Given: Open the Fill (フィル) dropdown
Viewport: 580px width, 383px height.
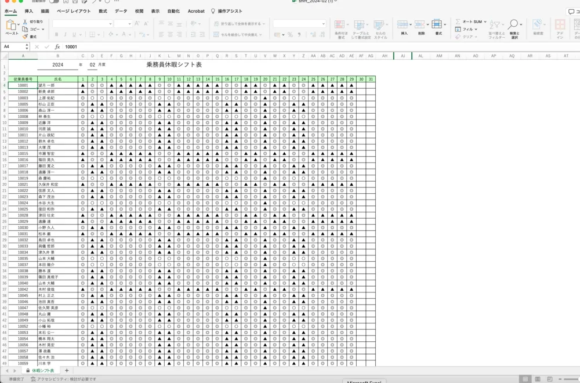Looking at the screenshot, I should click(477, 29).
